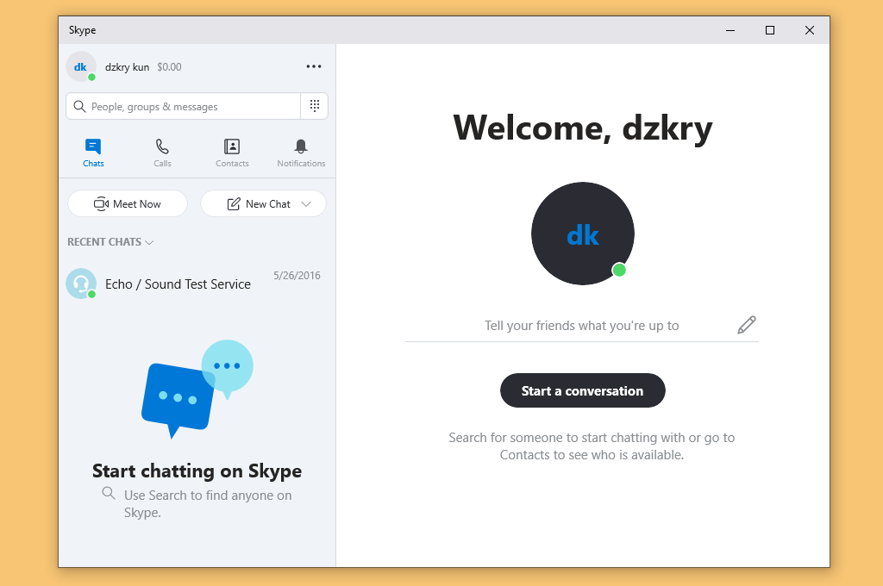
Task: Close the Skype window
Action: pyautogui.click(x=809, y=30)
